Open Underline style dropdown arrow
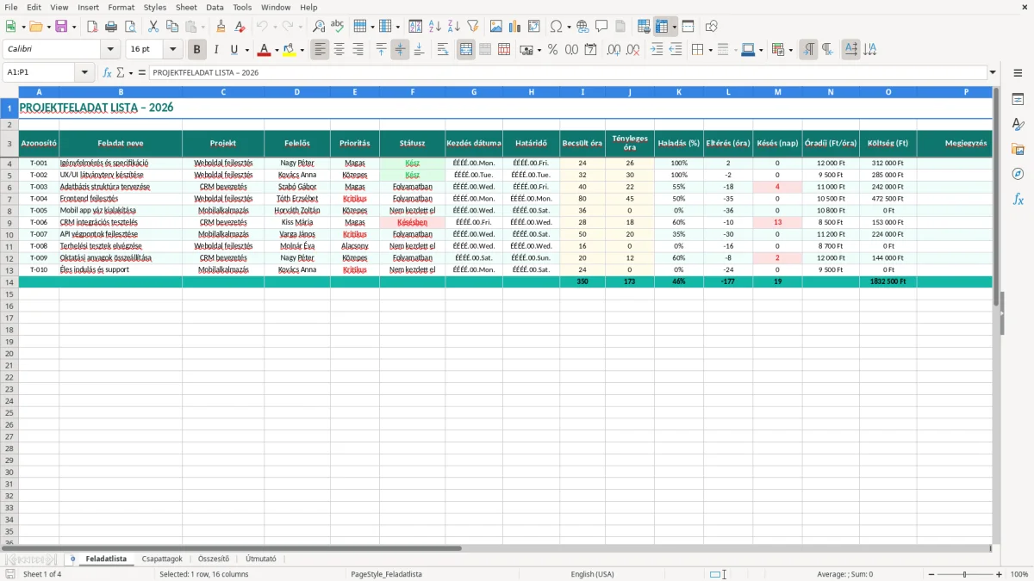This screenshot has width=1034, height=581. 246,50
